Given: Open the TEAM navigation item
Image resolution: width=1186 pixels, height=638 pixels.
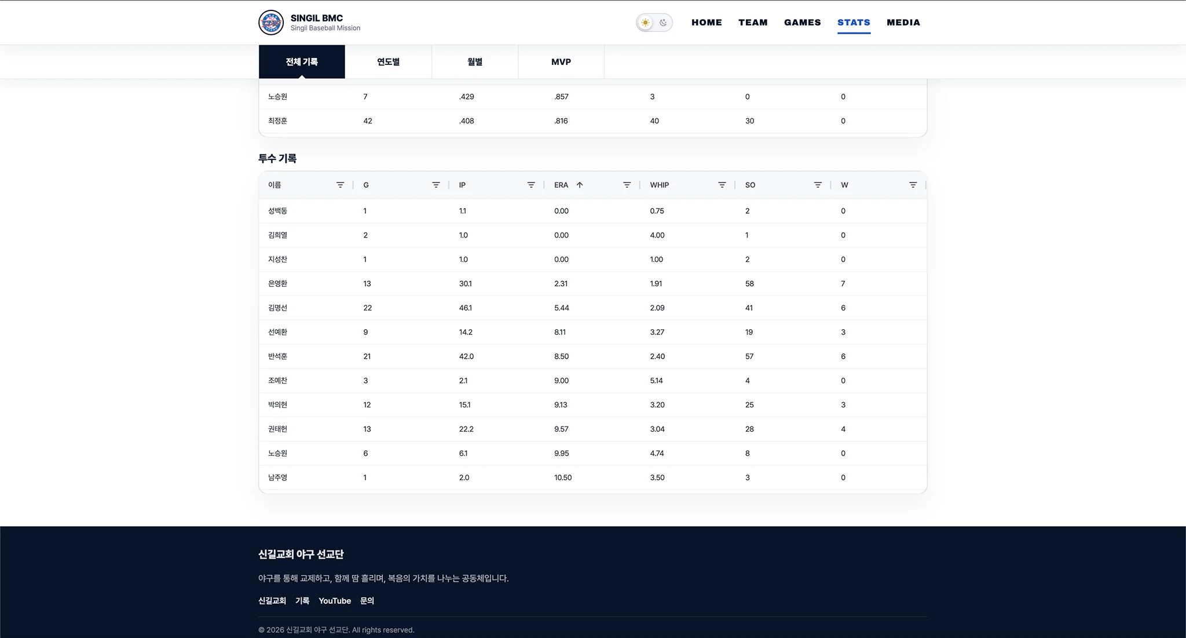Looking at the screenshot, I should 753,23.
